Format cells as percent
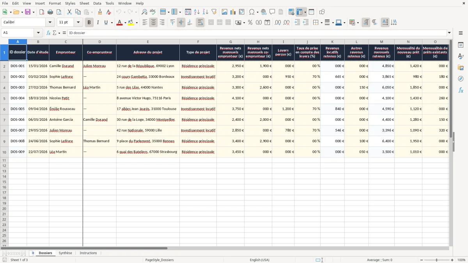Image resolution: width=468 pixels, height=263 pixels. (x=250, y=23)
